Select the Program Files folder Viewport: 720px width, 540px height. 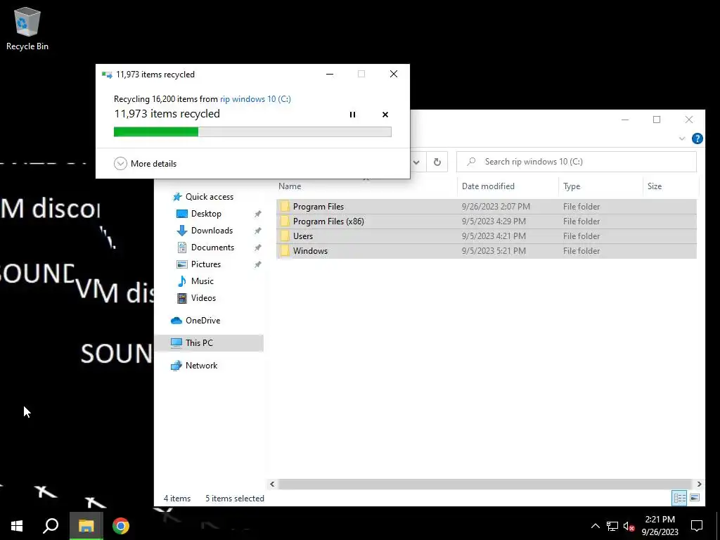click(487, 207)
